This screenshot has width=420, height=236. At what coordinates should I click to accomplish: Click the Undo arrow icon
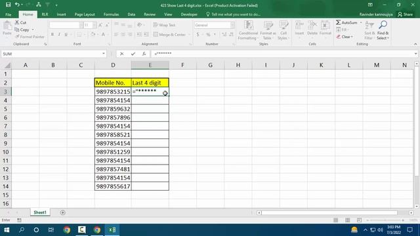(17, 5)
